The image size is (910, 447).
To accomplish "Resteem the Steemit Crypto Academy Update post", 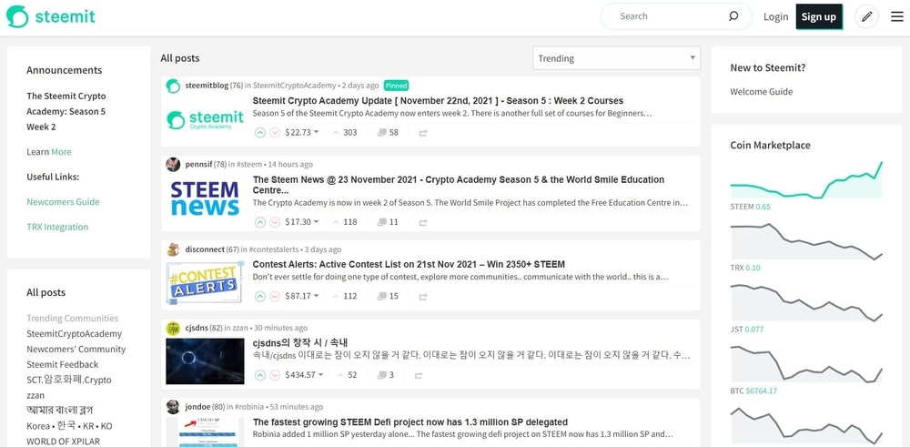I will click(x=423, y=133).
